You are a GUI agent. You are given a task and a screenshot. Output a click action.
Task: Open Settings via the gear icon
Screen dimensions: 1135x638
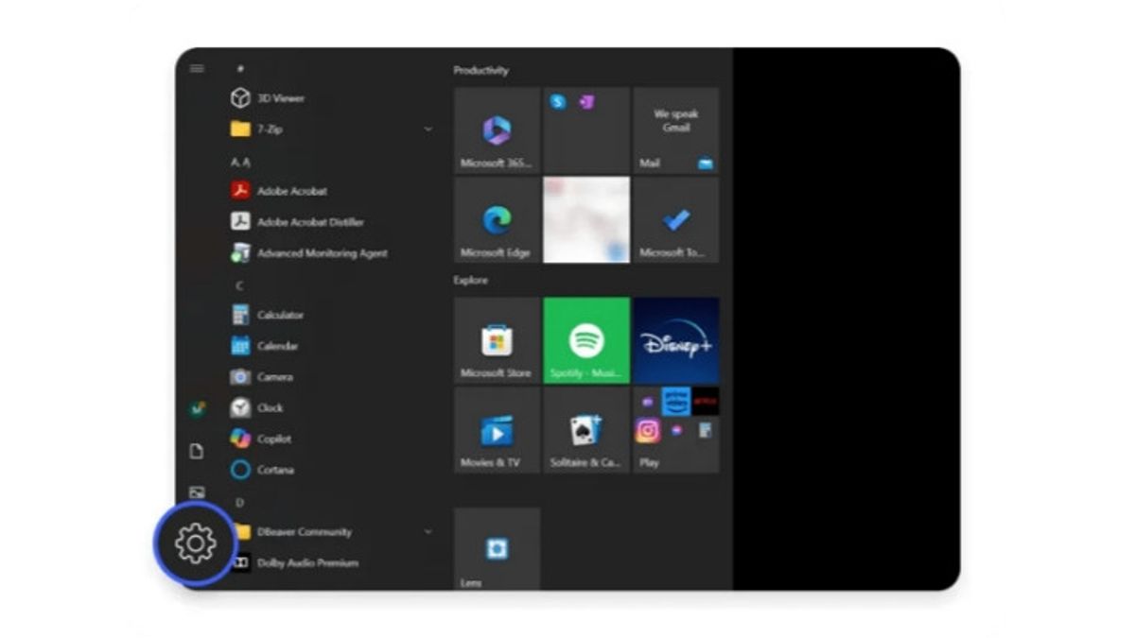tap(195, 543)
